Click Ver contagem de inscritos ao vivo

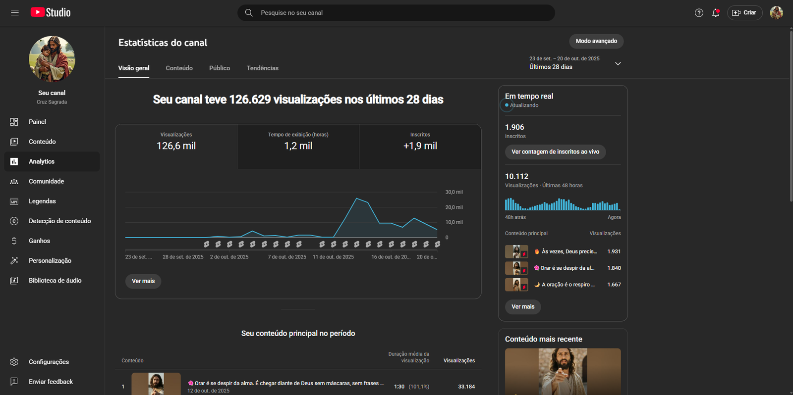(555, 152)
